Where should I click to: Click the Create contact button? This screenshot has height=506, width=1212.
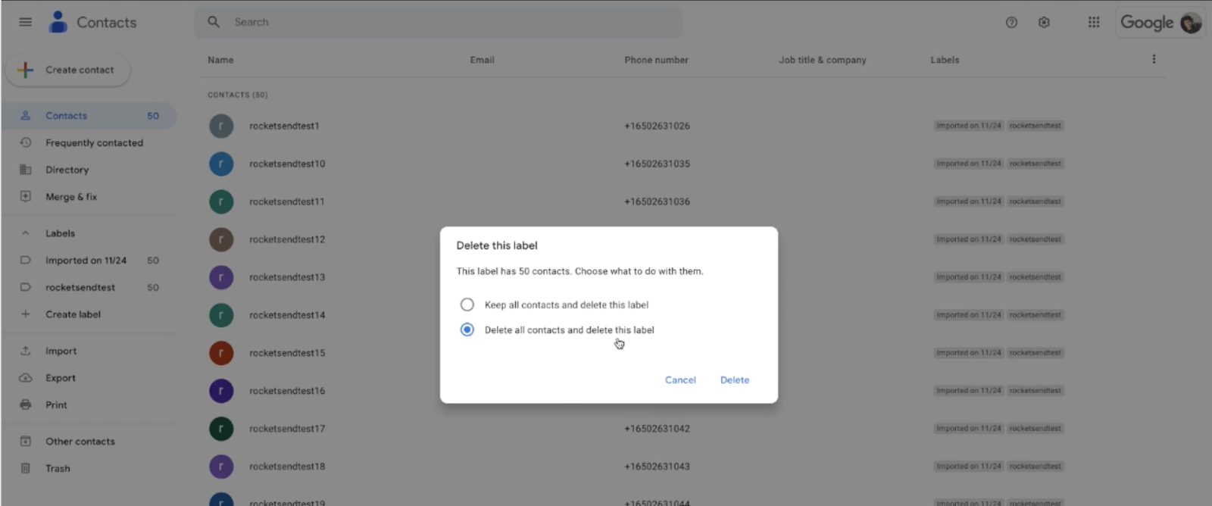68,70
